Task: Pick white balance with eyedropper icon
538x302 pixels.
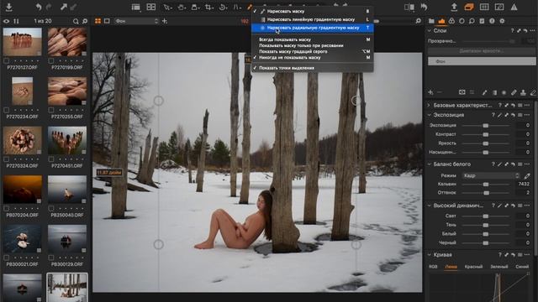Action: 527,175
